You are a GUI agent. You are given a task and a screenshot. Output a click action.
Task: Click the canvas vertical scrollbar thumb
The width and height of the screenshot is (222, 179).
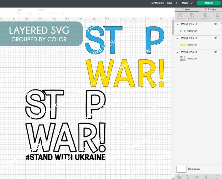pos(173,28)
